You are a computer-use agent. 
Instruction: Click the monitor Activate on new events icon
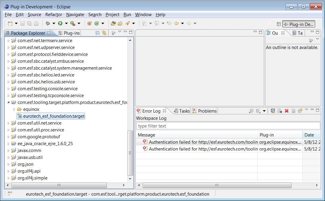pos(273,111)
